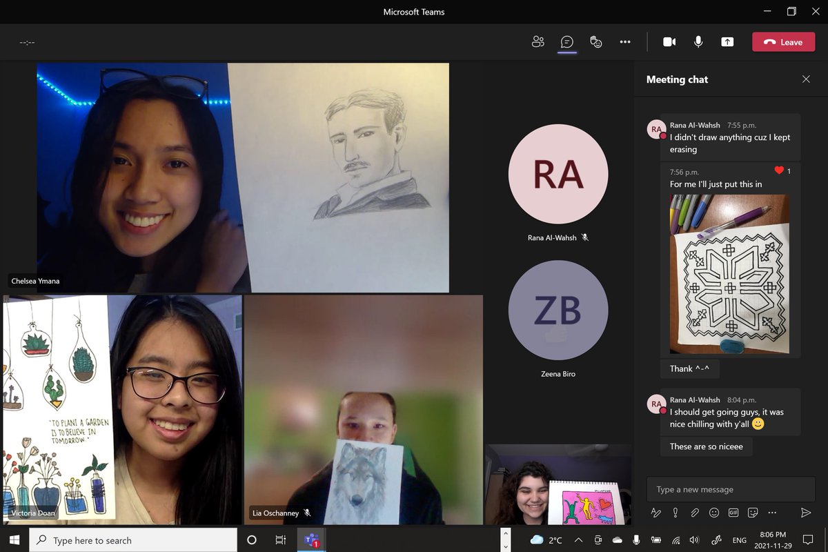Click the 'Thank ^-^' message

pos(690,368)
